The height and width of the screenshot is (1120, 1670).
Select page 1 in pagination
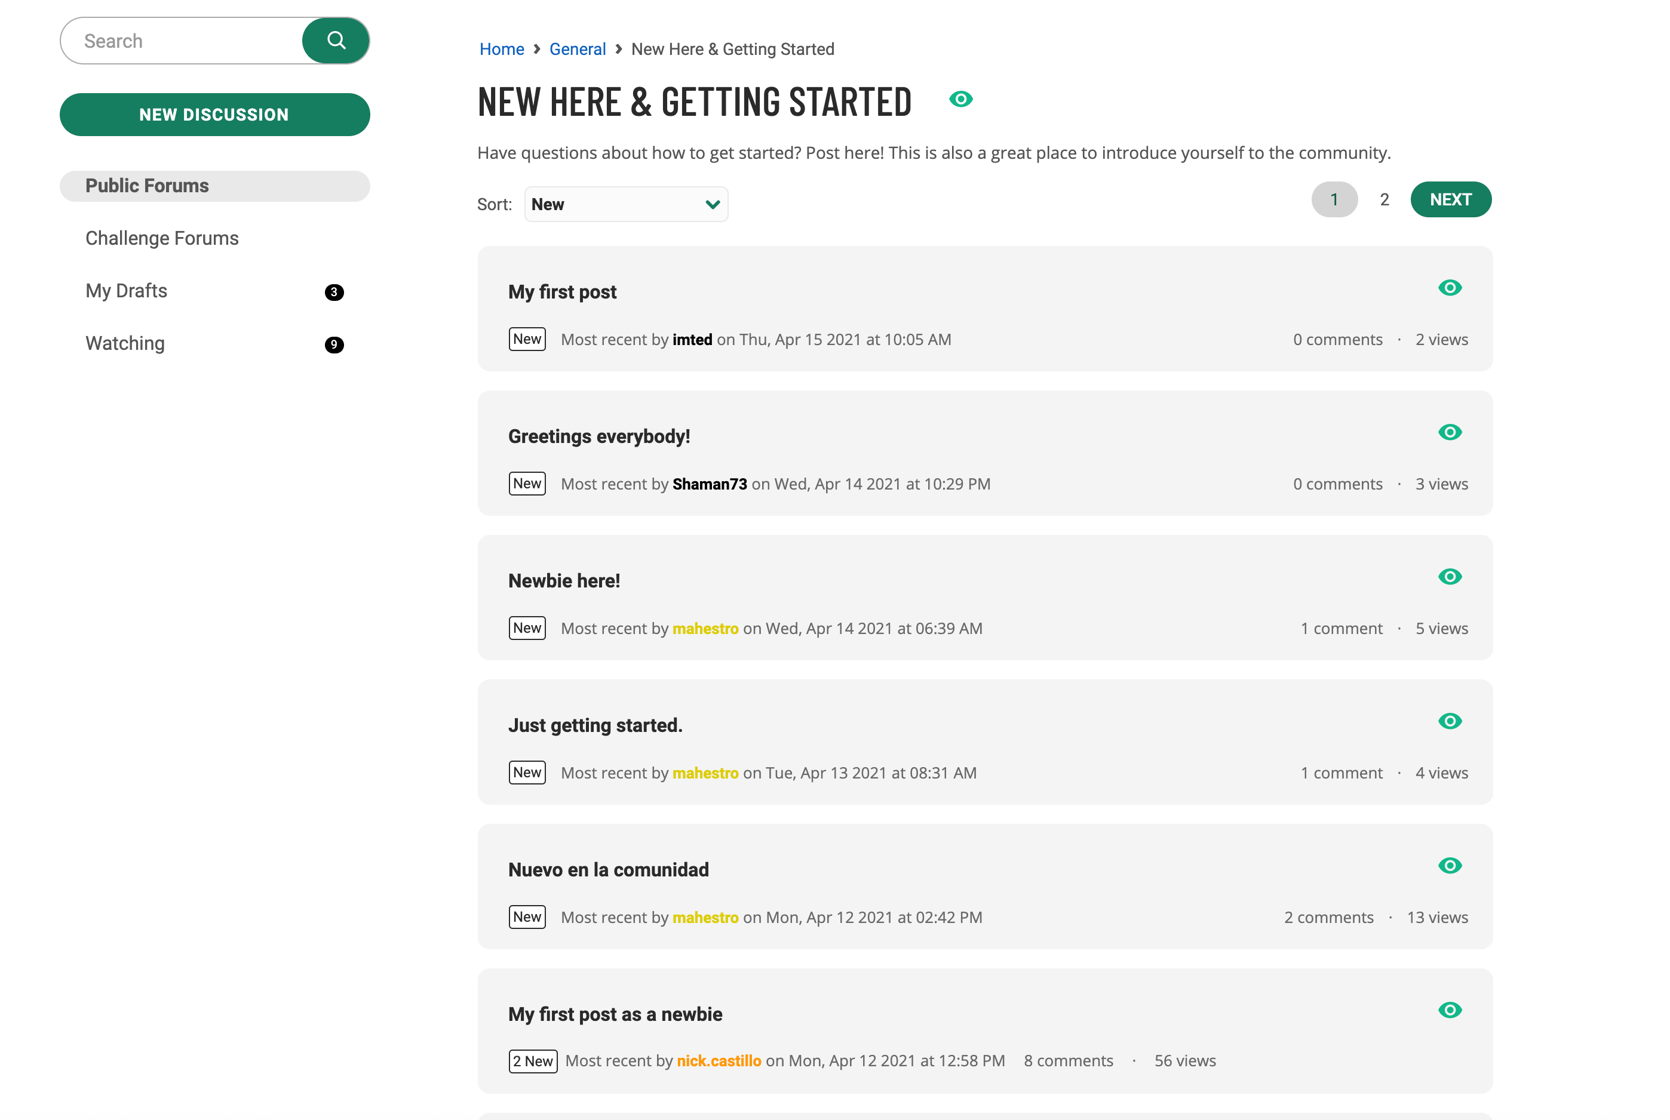pyautogui.click(x=1334, y=199)
